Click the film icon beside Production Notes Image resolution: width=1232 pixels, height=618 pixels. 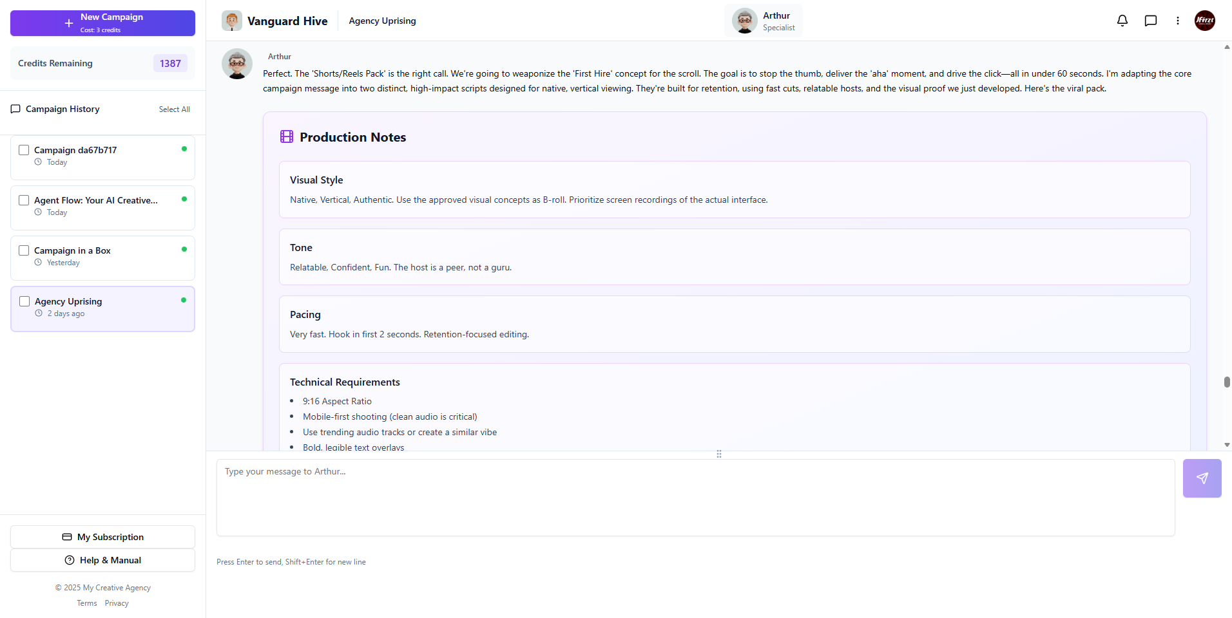click(x=287, y=136)
